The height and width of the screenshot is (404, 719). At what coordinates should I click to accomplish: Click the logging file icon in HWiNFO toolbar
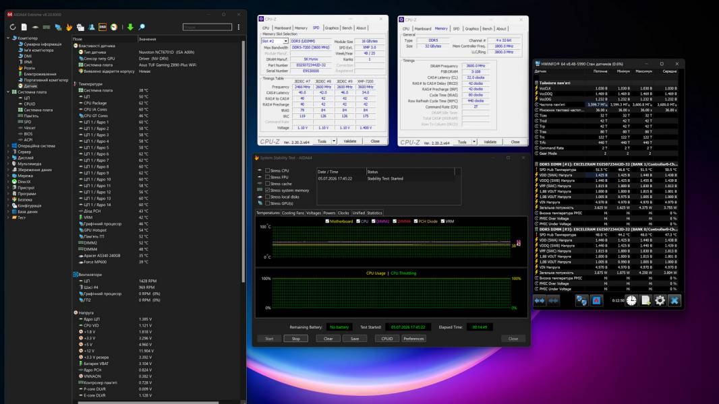[x=645, y=300]
